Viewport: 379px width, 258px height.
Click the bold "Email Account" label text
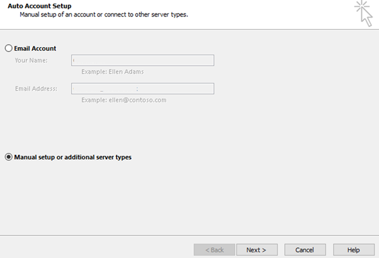pyautogui.click(x=35, y=48)
